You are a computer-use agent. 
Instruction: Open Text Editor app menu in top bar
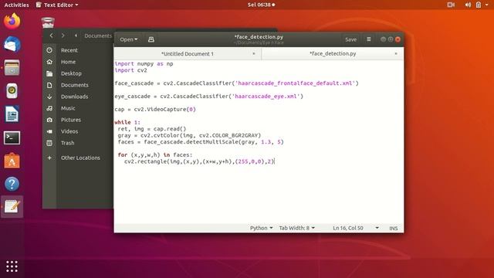tap(57, 5)
